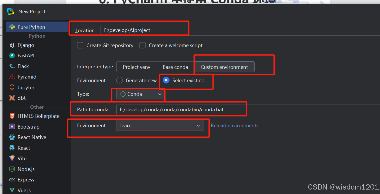Switch interpreter type to Base conda
The width and height of the screenshot is (380, 194).
[x=175, y=67]
